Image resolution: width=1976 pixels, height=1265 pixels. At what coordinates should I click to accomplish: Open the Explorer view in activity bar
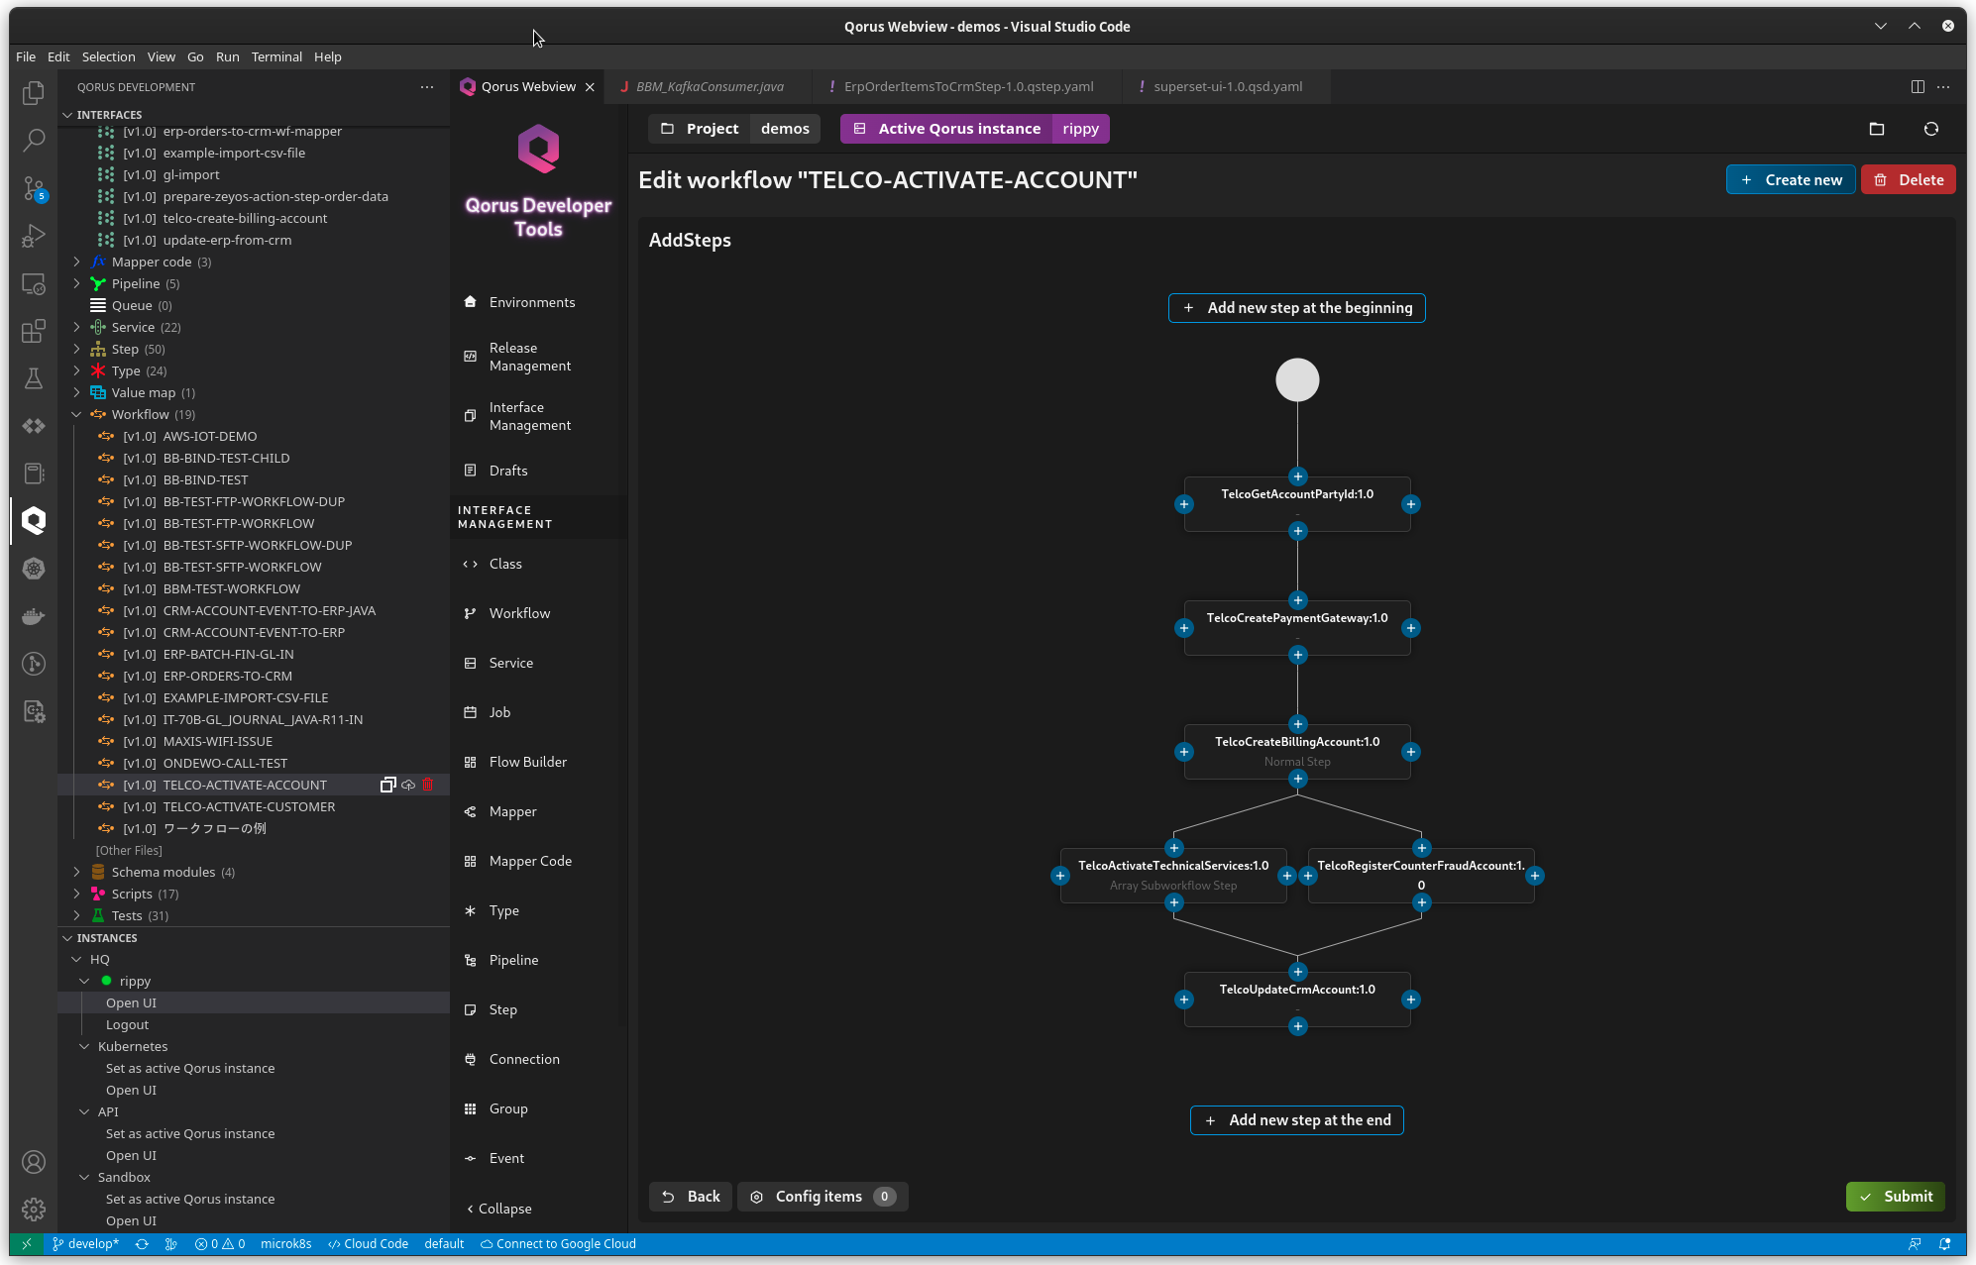34,92
